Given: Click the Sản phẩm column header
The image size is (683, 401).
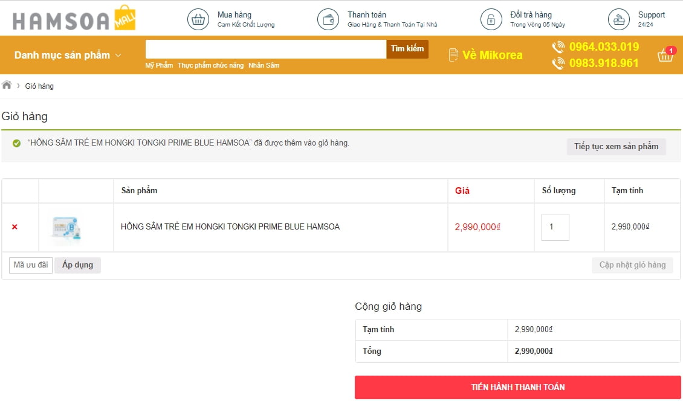Looking at the screenshot, I should (140, 191).
